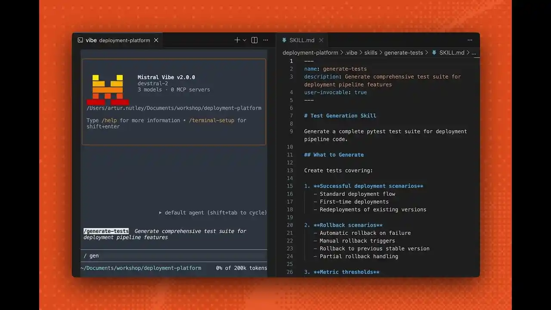This screenshot has height=310, width=551.
Task: Click the skills breadcrumb segment
Action: pos(371,53)
